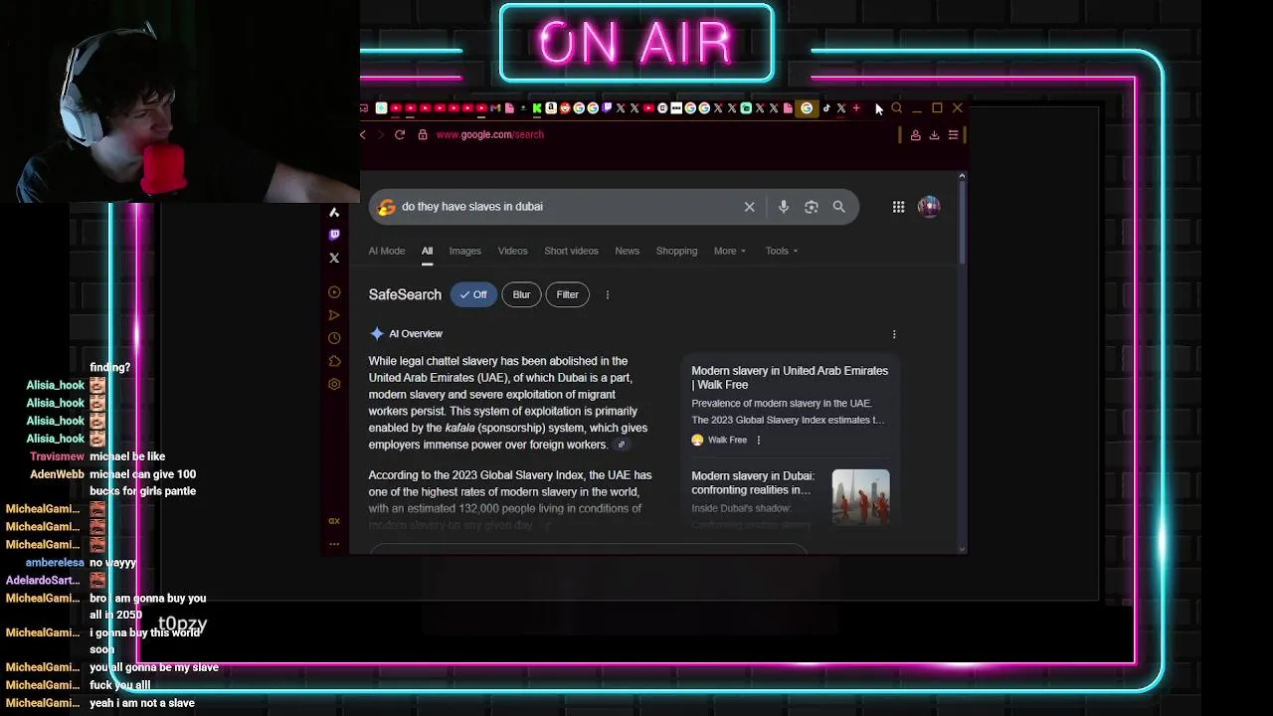Switch to the Kick tab

pyautogui.click(x=537, y=107)
